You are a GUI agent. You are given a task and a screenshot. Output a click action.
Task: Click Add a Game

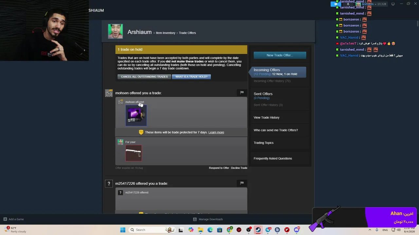[x=13, y=219]
